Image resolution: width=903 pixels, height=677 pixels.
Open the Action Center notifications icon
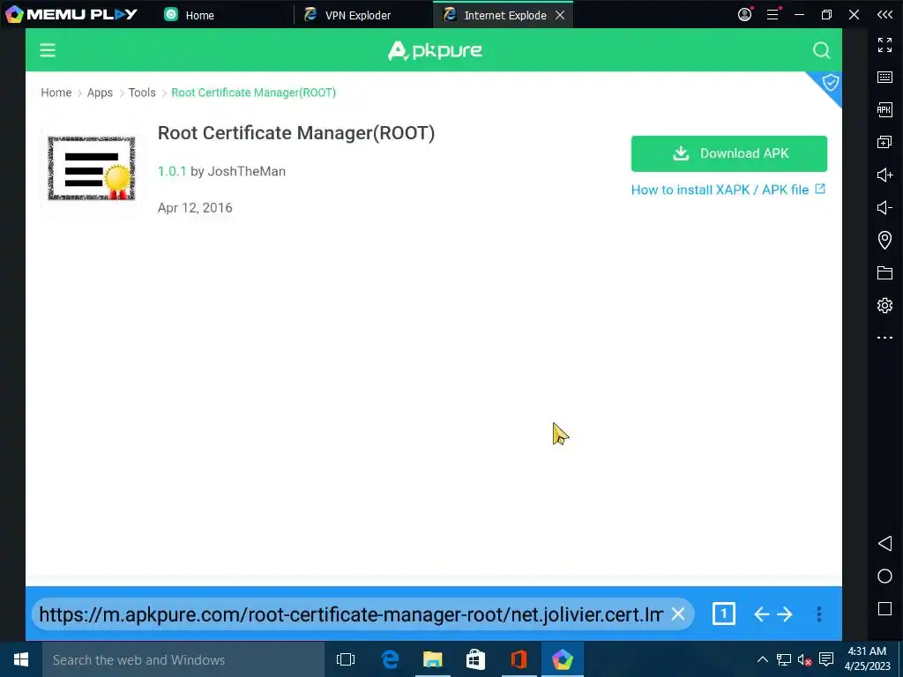(826, 659)
